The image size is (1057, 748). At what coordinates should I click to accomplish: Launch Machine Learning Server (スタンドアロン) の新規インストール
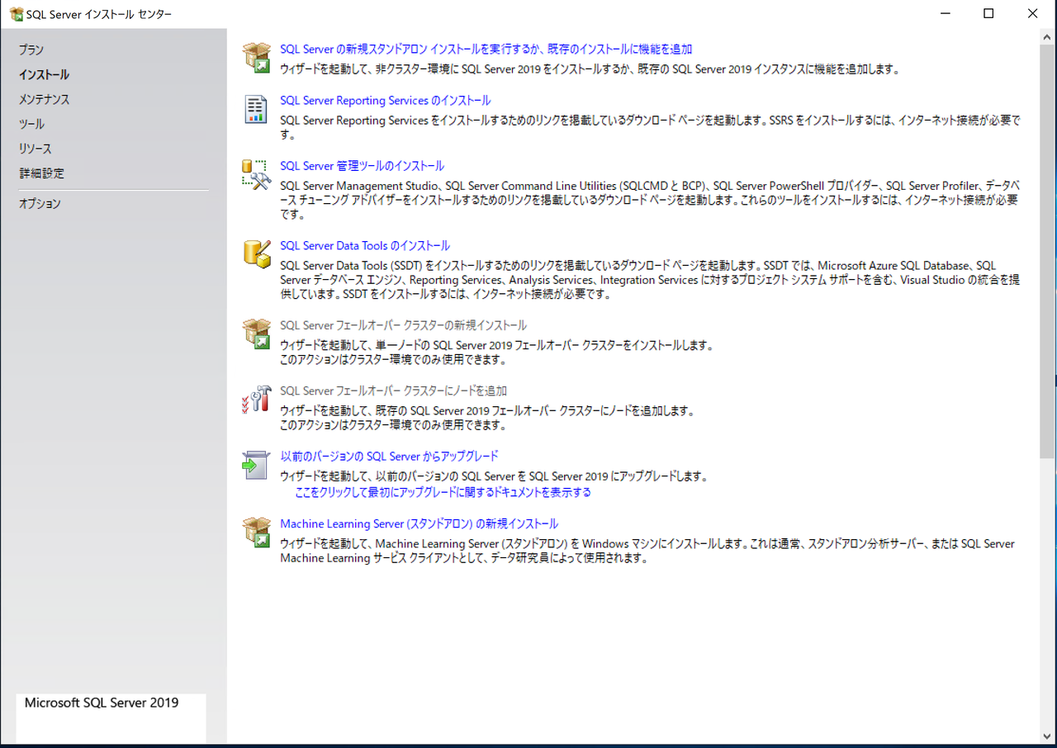419,524
